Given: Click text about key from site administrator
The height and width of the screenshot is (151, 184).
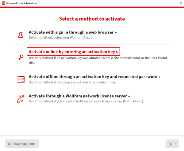Looking at the screenshot, I should [x=98, y=60].
